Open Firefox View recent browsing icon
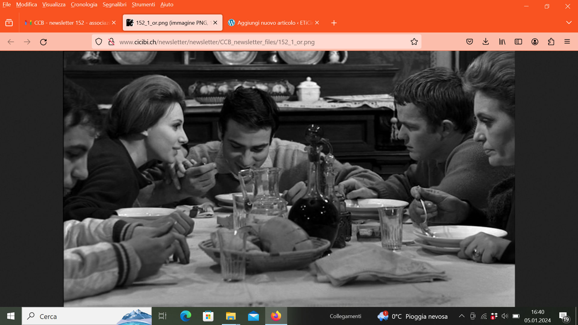Image resolution: width=578 pixels, height=325 pixels. pos(9,23)
